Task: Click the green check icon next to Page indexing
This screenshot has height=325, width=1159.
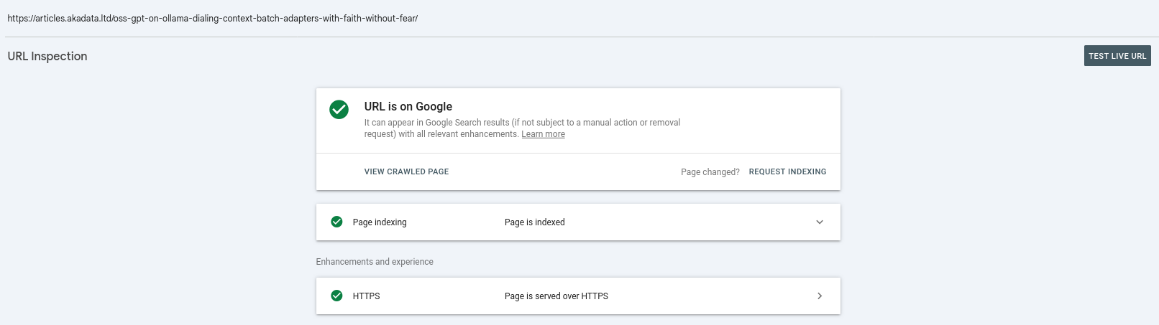Action: tap(336, 222)
